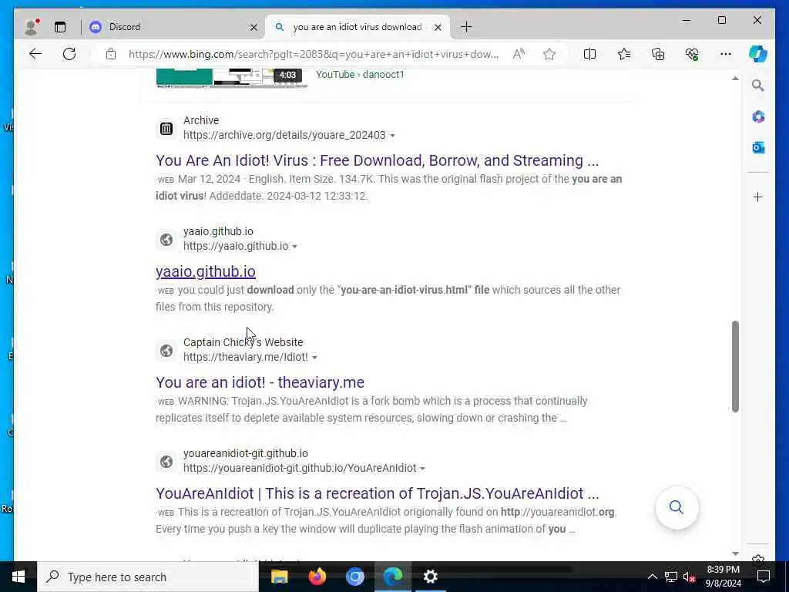
Task: Click Type here to search box
Action: (x=148, y=577)
